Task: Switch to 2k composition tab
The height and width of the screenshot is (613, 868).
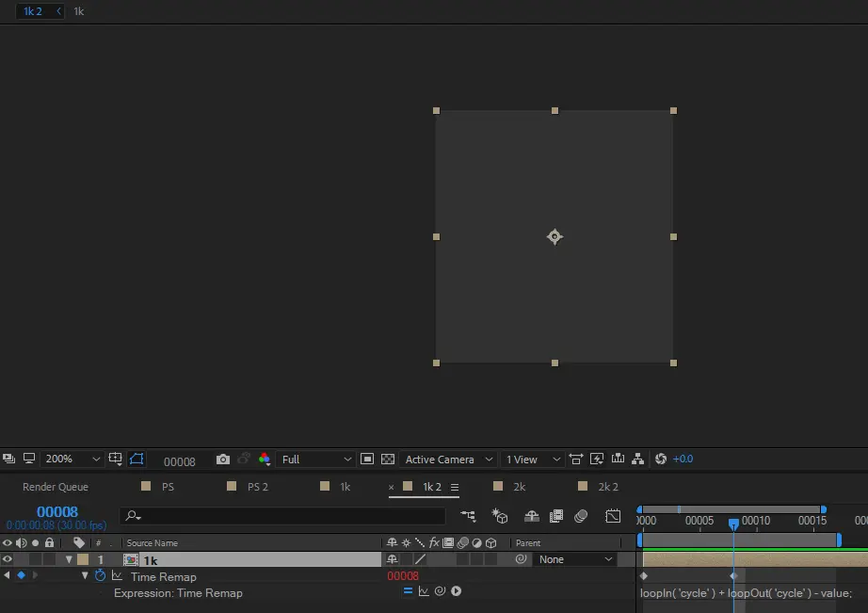Action: (519, 487)
